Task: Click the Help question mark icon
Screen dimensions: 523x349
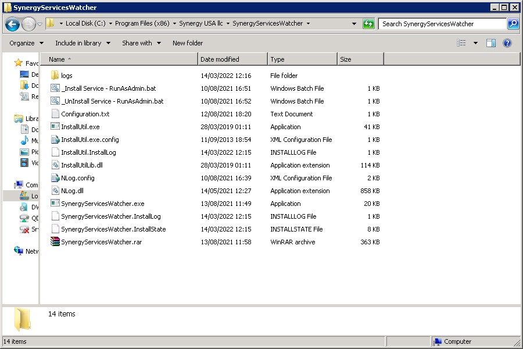Action: (507, 43)
